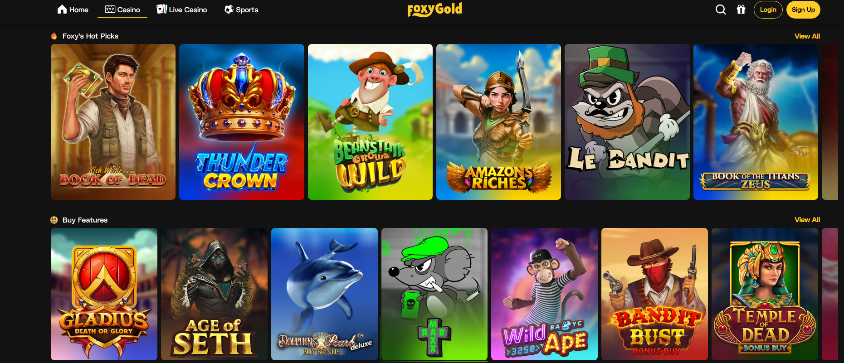The image size is (844, 363).
Task: Click the flame icon beside Foxy's Hot Picks
Action: coord(54,36)
